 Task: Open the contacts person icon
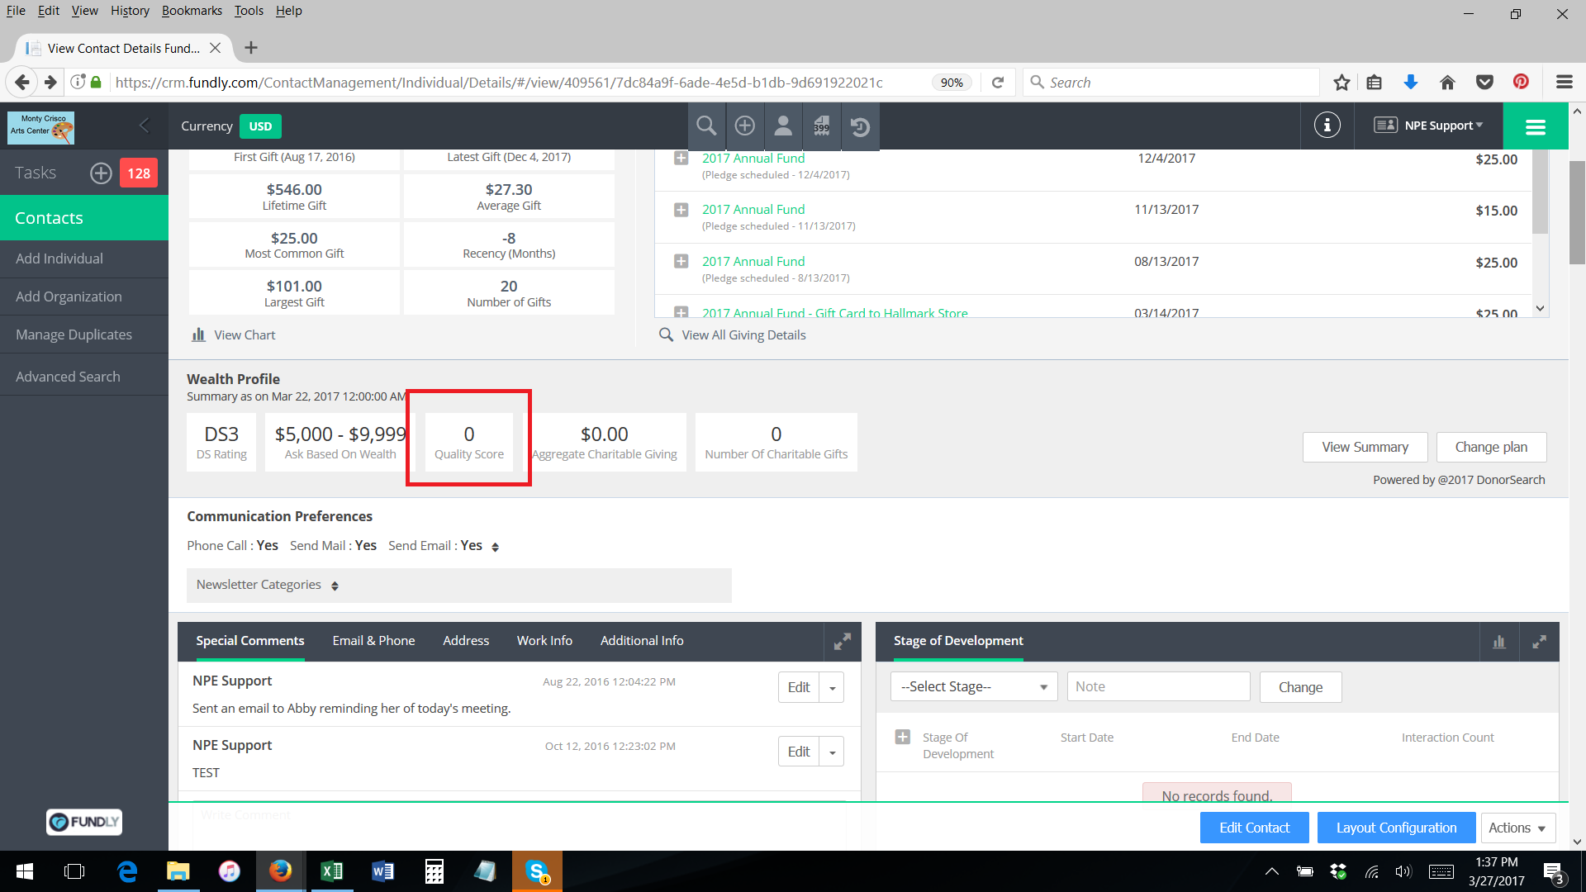[784, 126]
